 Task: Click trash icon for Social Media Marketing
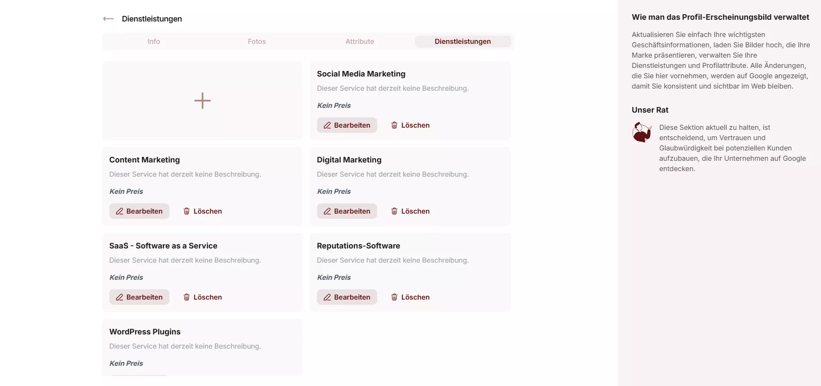pyautogui.click(x=394, y=126)
